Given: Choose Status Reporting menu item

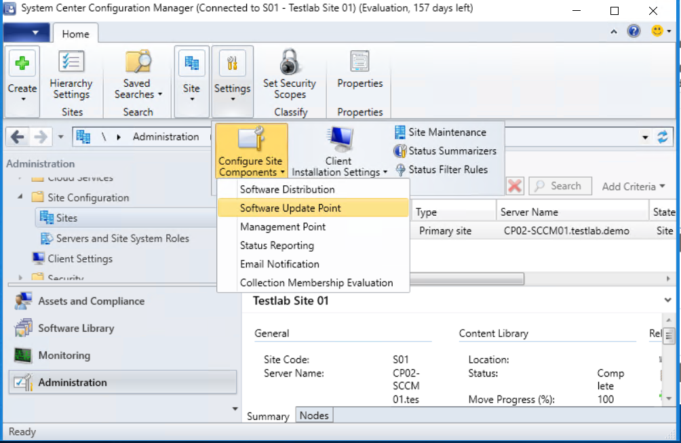Looking at the screenshot, I should click(313, 246).
